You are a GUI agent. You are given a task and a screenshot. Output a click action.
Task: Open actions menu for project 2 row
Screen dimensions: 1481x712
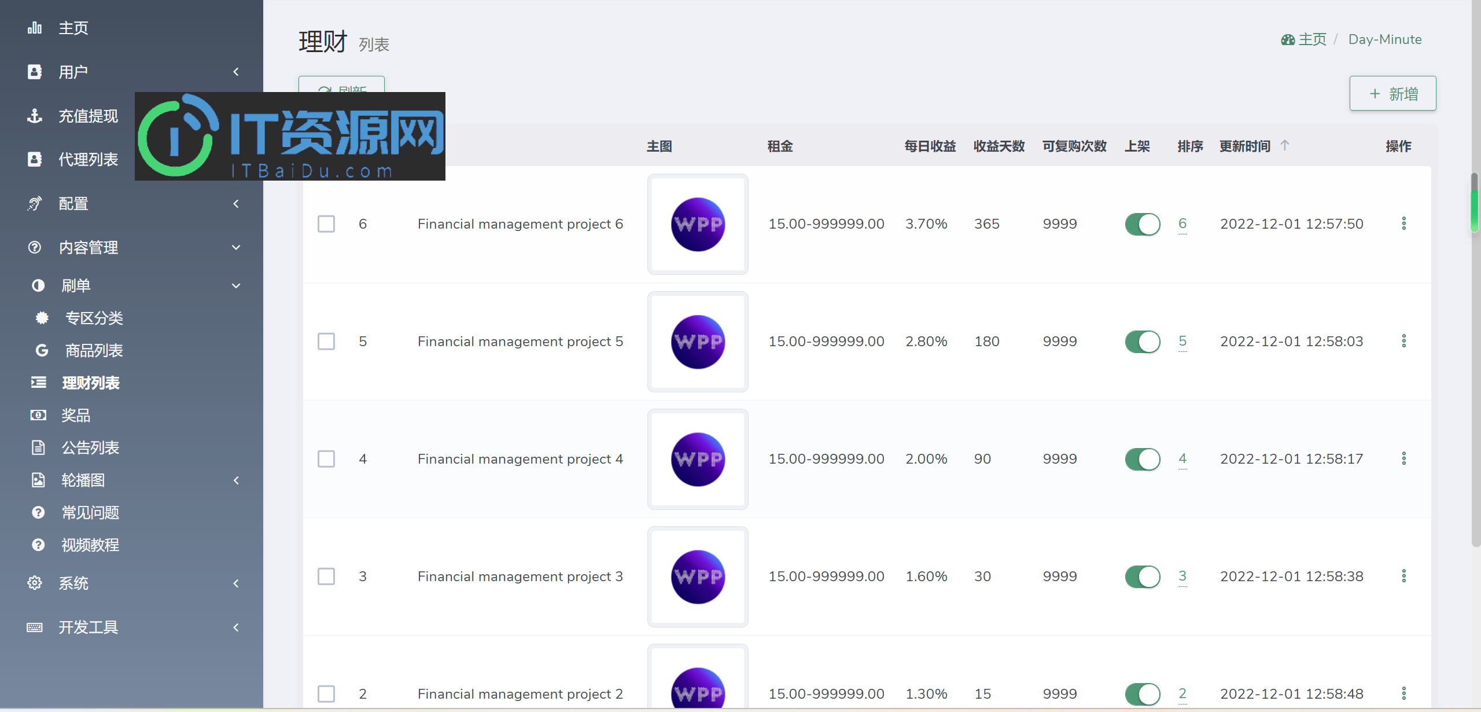(x=1403, y=693)
